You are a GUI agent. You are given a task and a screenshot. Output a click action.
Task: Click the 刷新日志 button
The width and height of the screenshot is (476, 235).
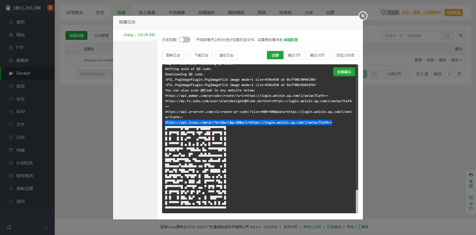coord(173,55)
